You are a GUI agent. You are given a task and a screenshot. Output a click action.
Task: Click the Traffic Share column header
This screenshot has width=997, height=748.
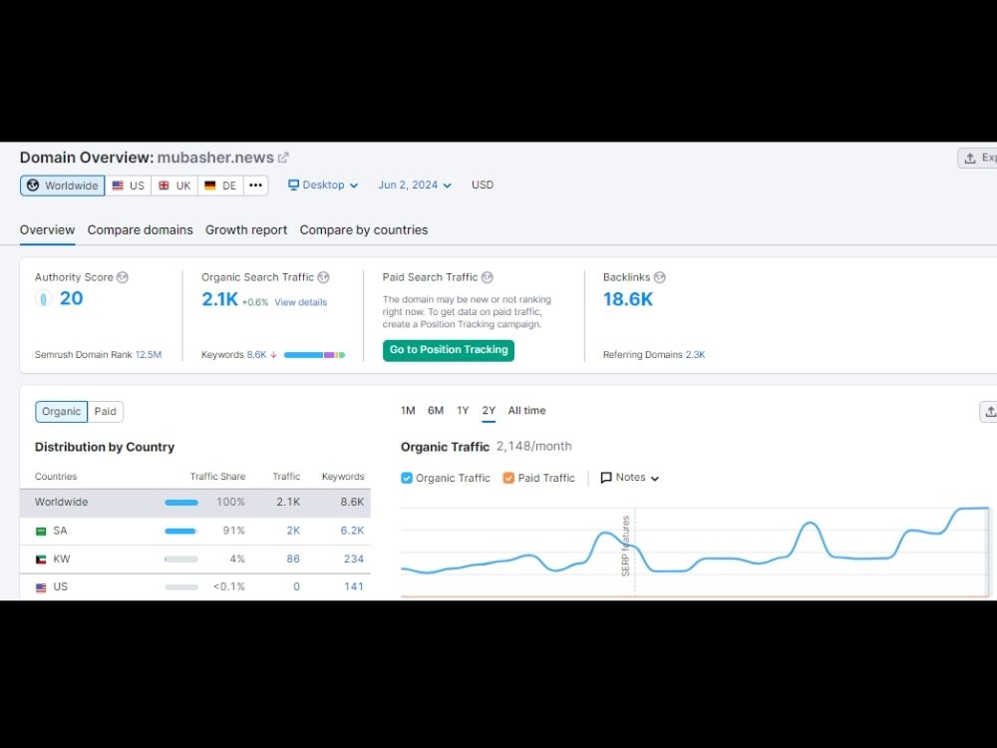(x=217, y=477)
